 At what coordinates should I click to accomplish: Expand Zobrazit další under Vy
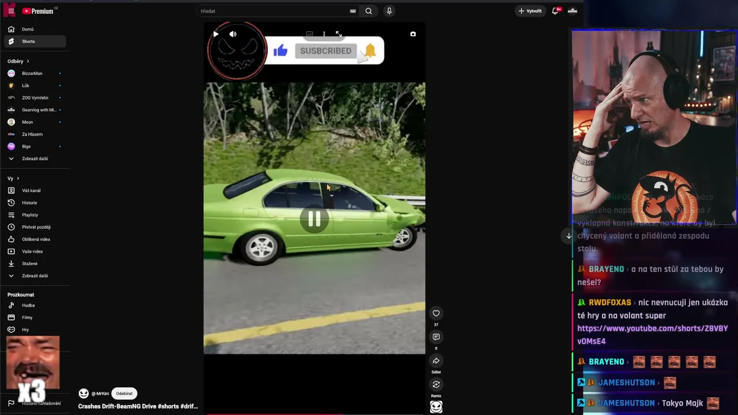[x=35, y=276]
